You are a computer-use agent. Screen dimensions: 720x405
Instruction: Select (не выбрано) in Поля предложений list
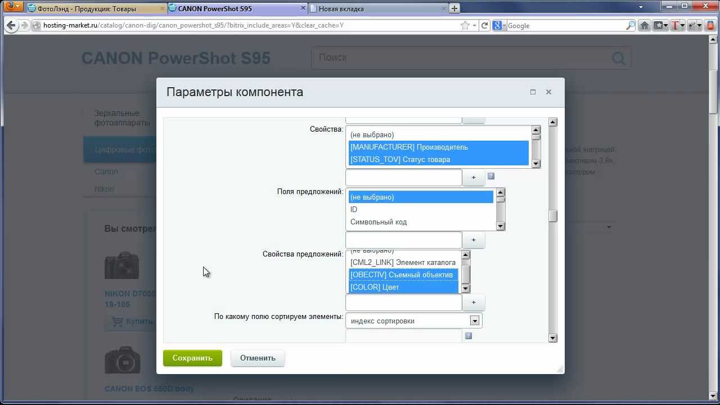pyautogui.click(x=421, y=197)
